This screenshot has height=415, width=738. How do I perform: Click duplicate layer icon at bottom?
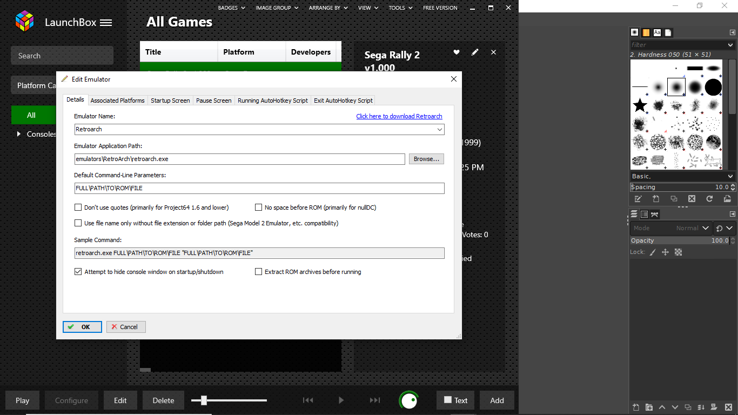(x=688, y=407)
